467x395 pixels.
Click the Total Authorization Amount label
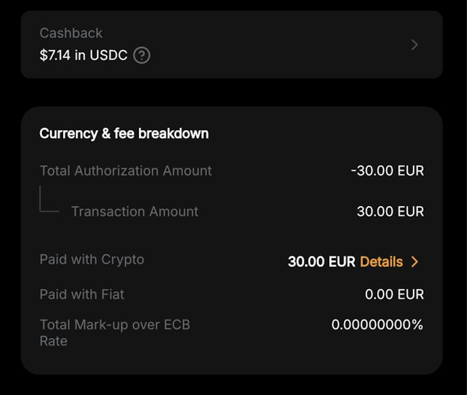tap(126, 171)
